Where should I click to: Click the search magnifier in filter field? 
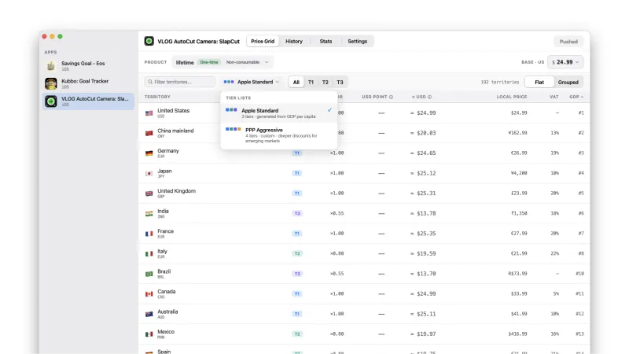[x=150, y=82]
